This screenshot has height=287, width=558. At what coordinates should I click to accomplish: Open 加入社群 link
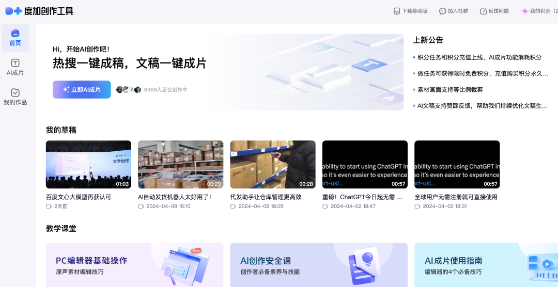click(454, 11)
